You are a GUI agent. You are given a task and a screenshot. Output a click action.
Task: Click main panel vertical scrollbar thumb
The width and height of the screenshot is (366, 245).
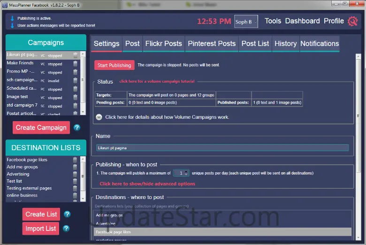358,116
